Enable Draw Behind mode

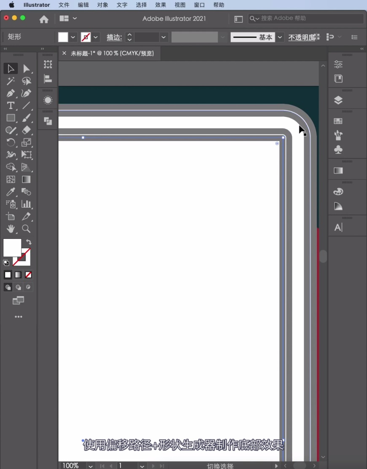(18, 287)
